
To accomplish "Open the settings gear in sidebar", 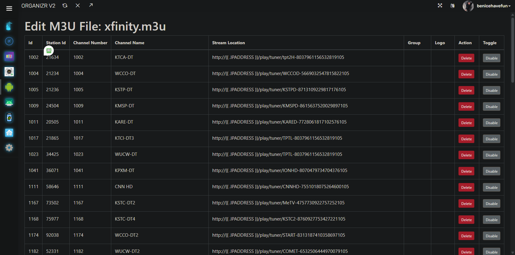I will coord(9,148).
